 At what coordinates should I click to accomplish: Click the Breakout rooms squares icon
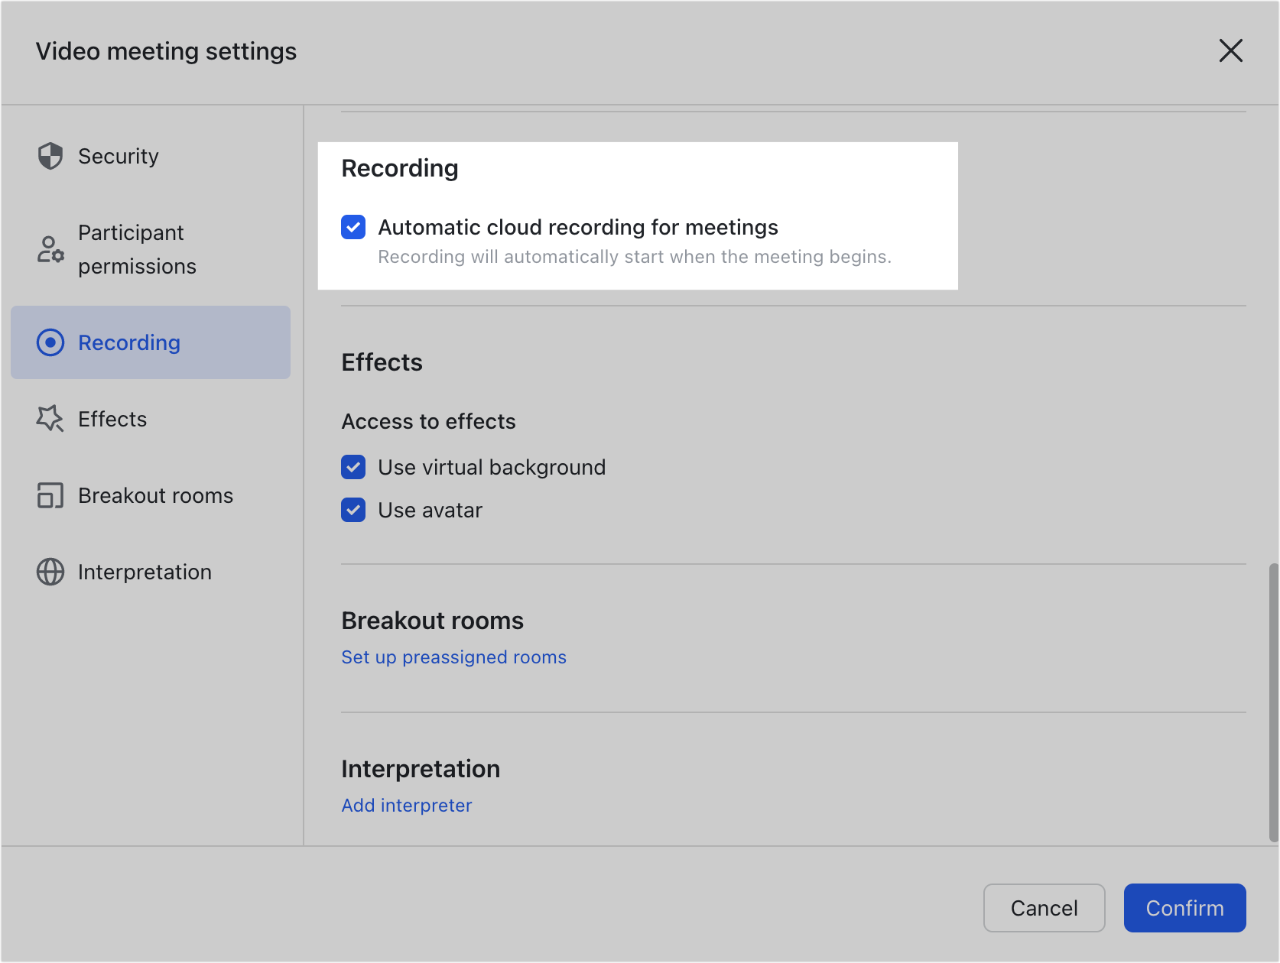click(50, 495)
